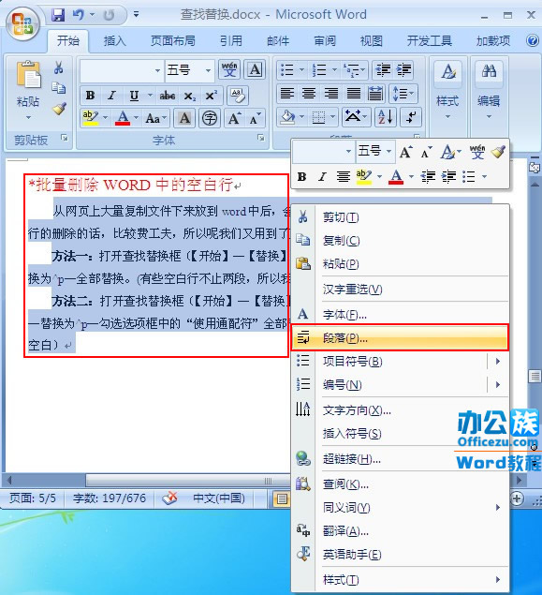The height and width of the screenshot is (595, 542).
Task: Open the 字体 group dialog launcher
Action: click(x=261, y=138)
